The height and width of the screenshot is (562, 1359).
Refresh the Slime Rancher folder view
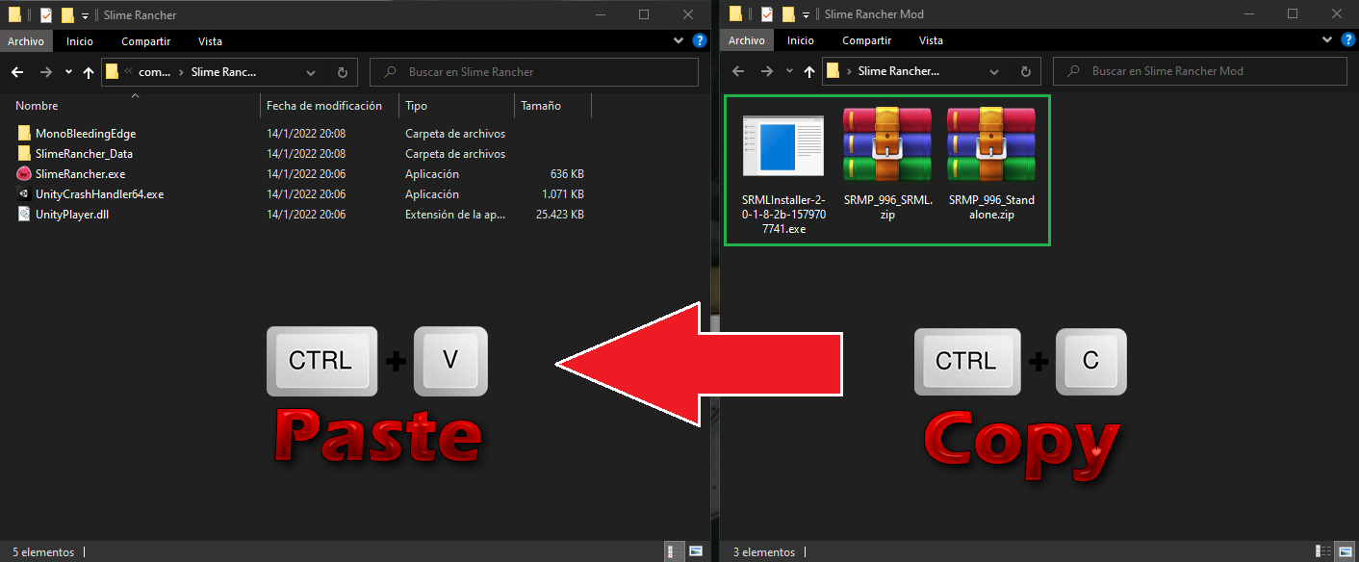point(342,72)
